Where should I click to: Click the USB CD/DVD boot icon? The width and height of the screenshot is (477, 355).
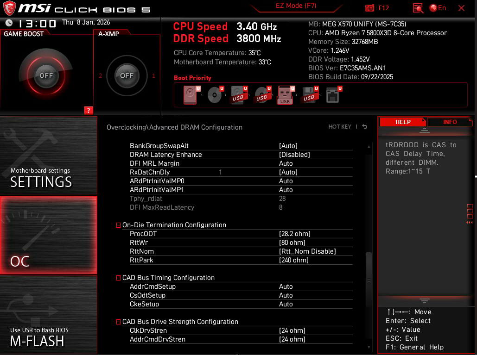tap(262, 95)
